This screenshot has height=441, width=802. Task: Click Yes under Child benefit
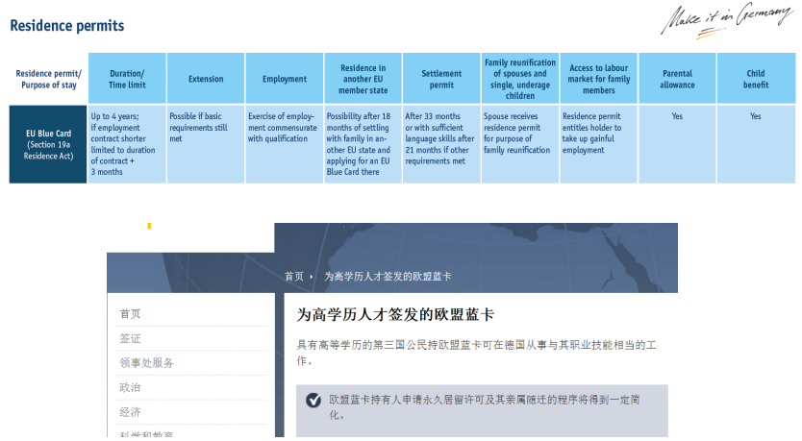(x=756, y=116)
